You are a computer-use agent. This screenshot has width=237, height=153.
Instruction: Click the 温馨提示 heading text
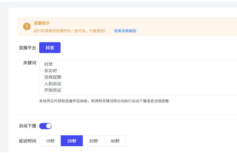[x=42, y=23]
